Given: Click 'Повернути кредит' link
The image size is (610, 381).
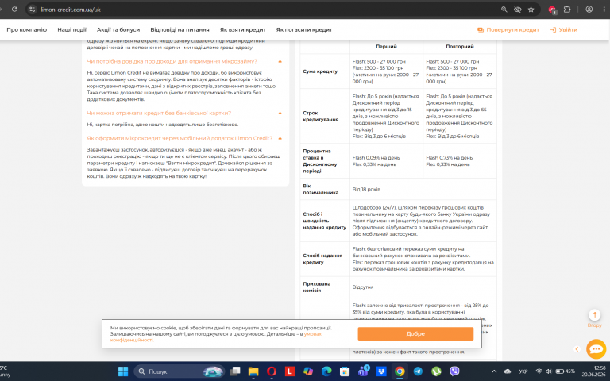Looking at the screenshot, I should (x=508, y=29).
